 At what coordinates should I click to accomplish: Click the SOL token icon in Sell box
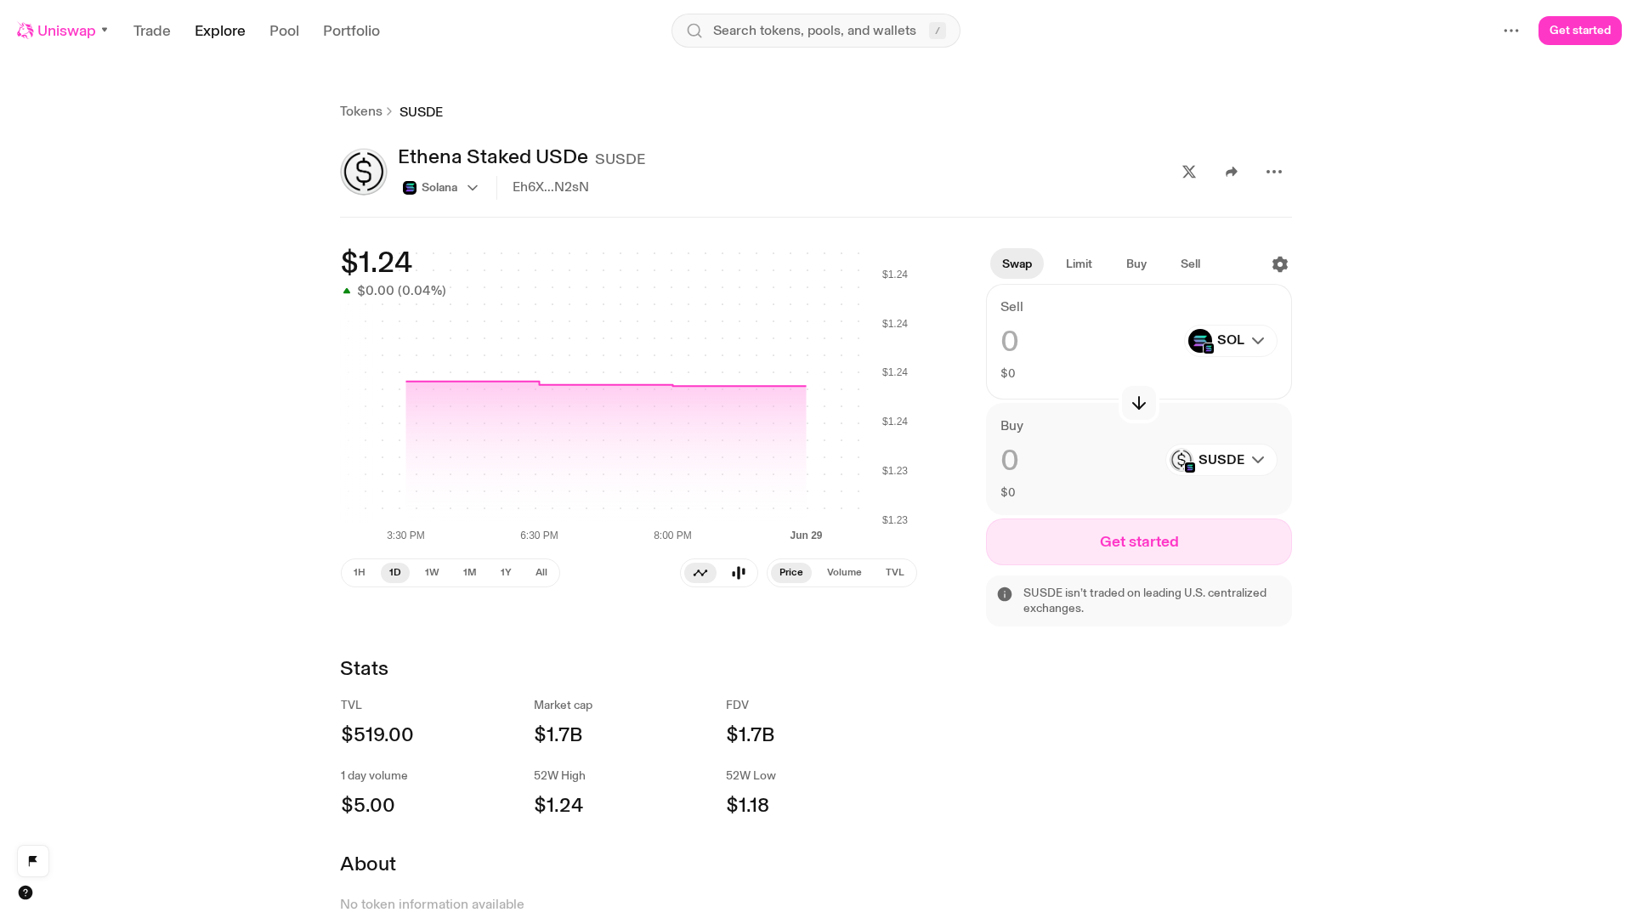(1200, 341)
